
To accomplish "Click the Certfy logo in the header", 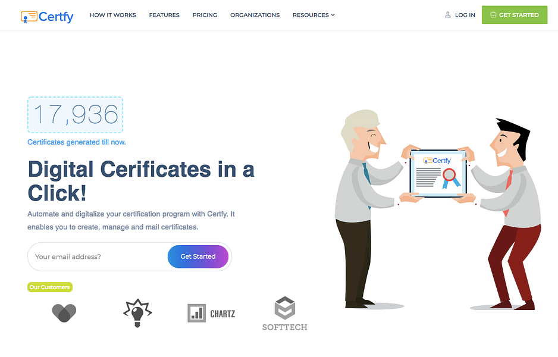I will pyautogui.click(x=47, y=17).
